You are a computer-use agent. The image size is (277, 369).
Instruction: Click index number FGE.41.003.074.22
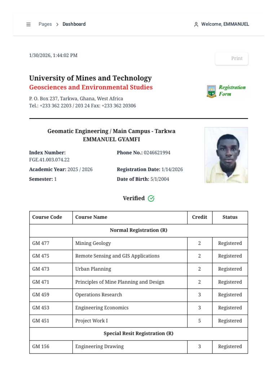[49, 160]
